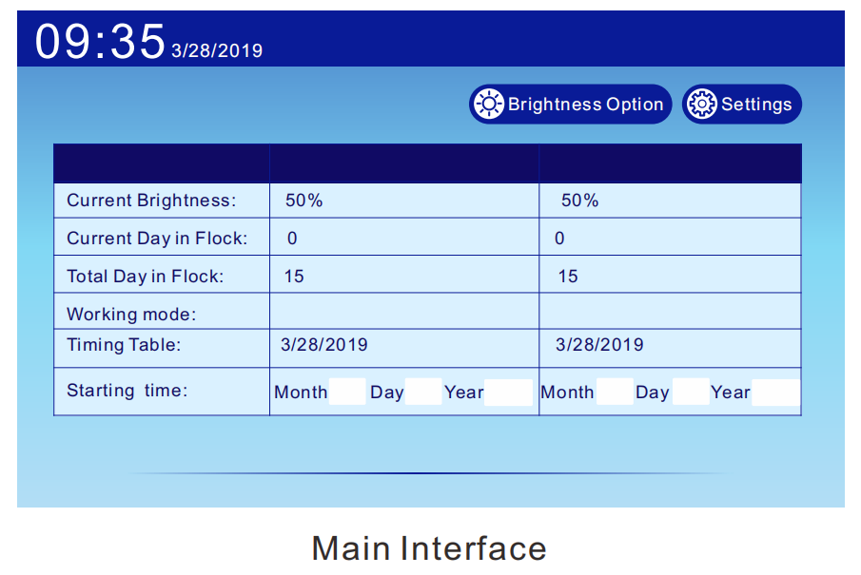Select second column Day input field
Screen dimensions: 861x575
tap(691, 392)
